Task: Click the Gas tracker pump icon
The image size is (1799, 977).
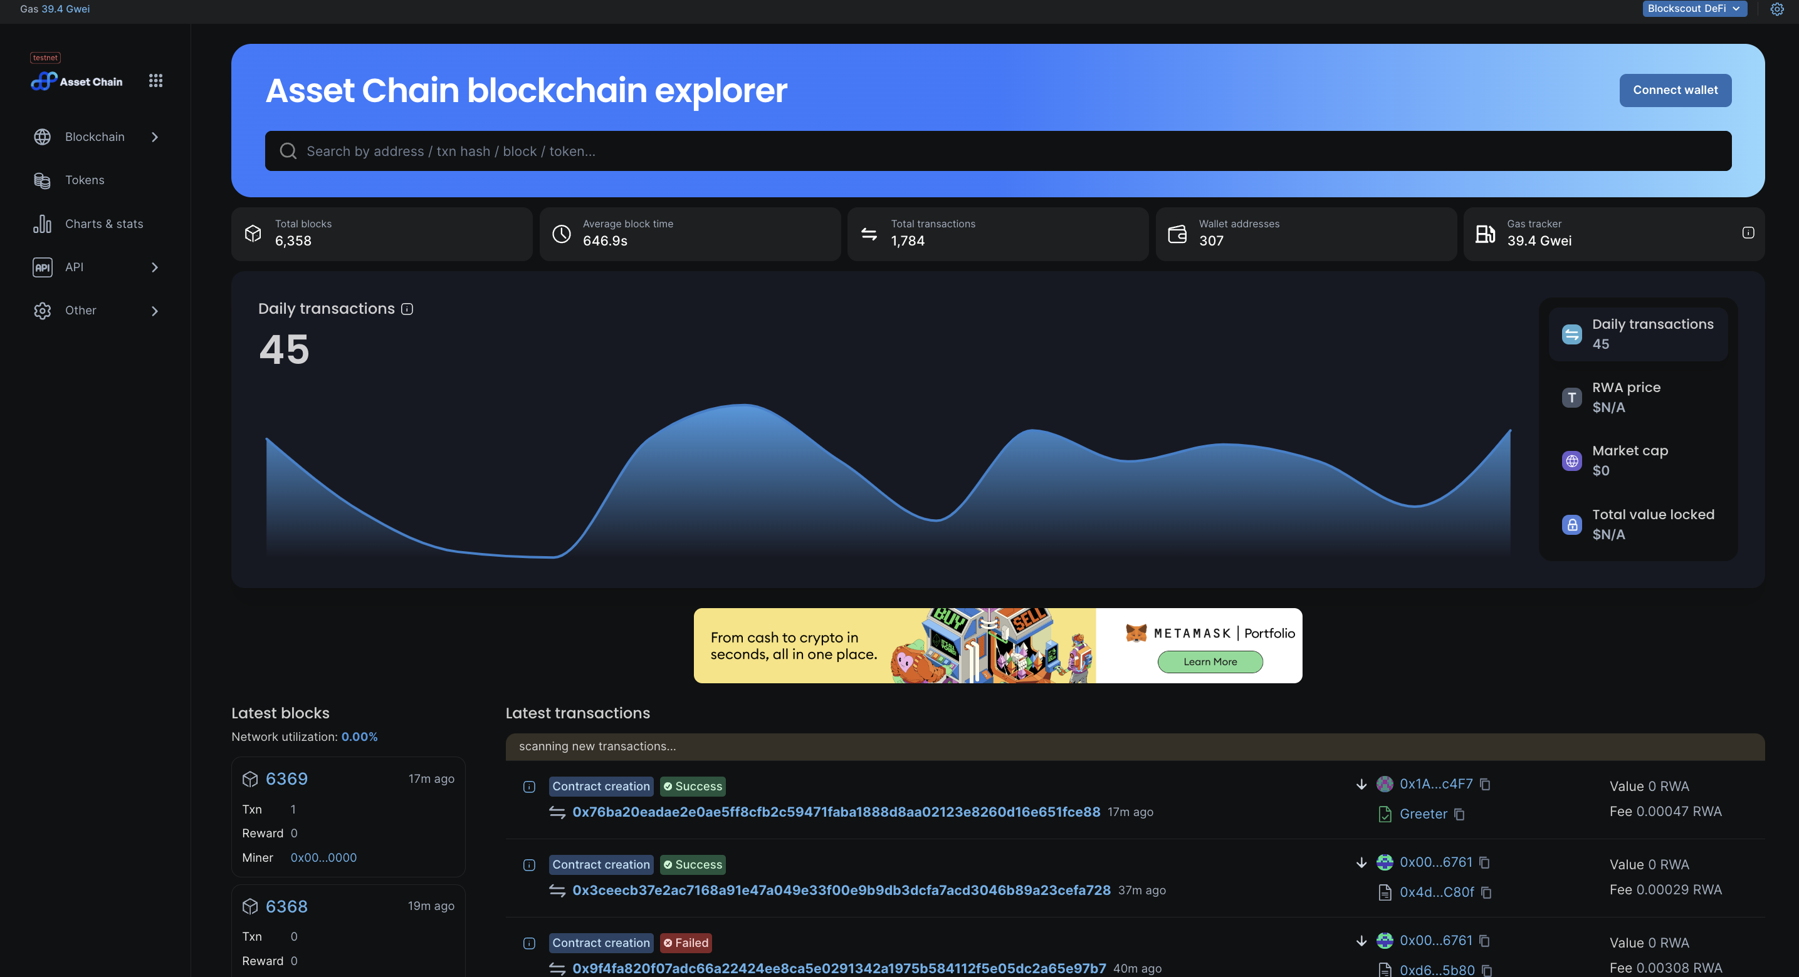Action: [x=1486, y=233]
